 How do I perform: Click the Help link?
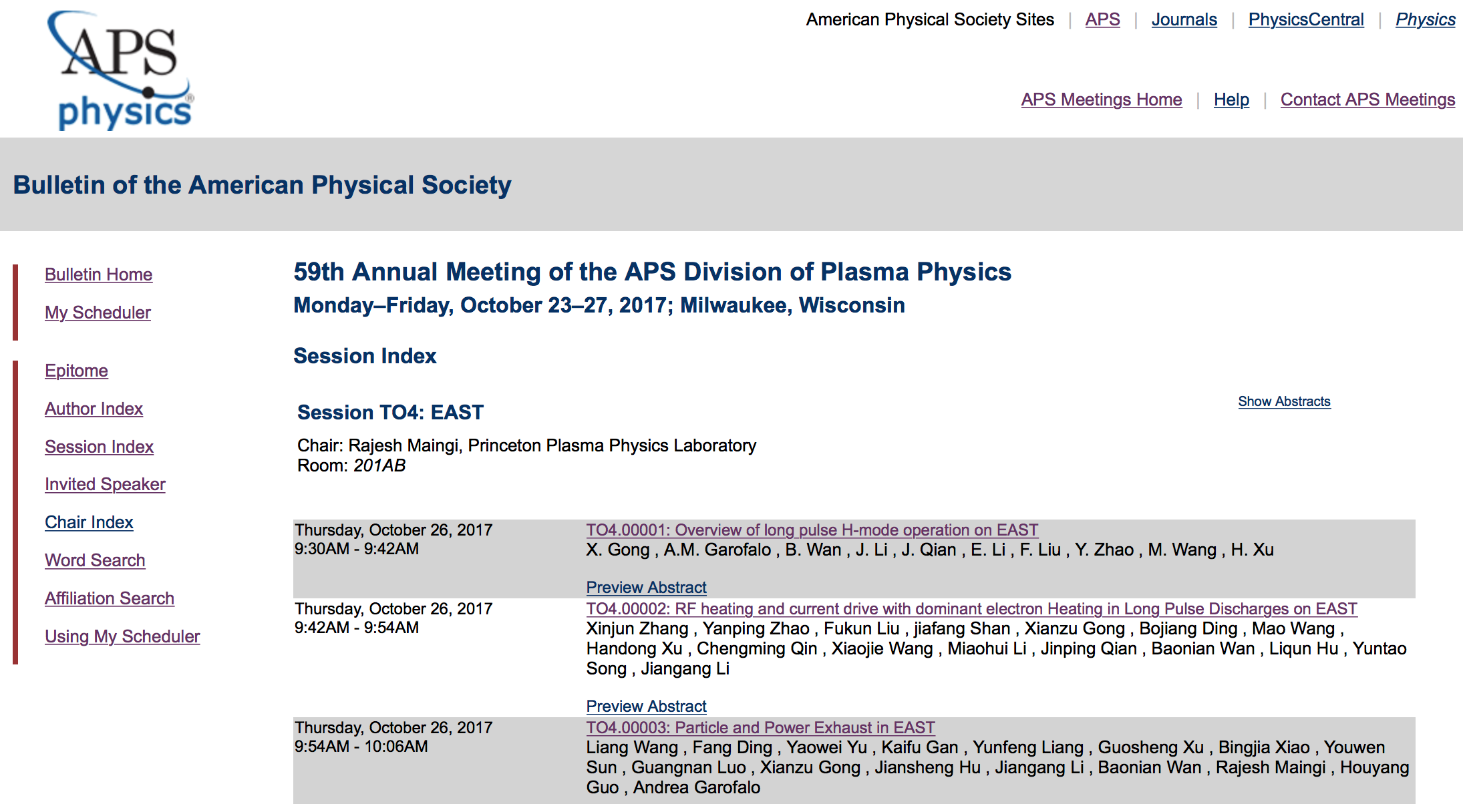[1231, 100]
